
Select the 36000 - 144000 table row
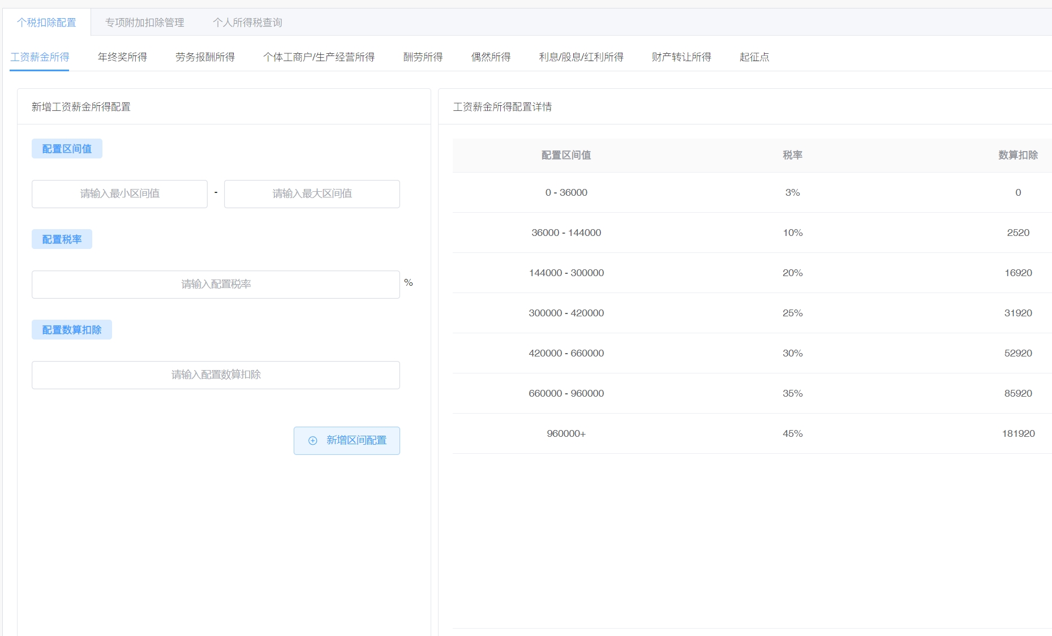(566, 233)
